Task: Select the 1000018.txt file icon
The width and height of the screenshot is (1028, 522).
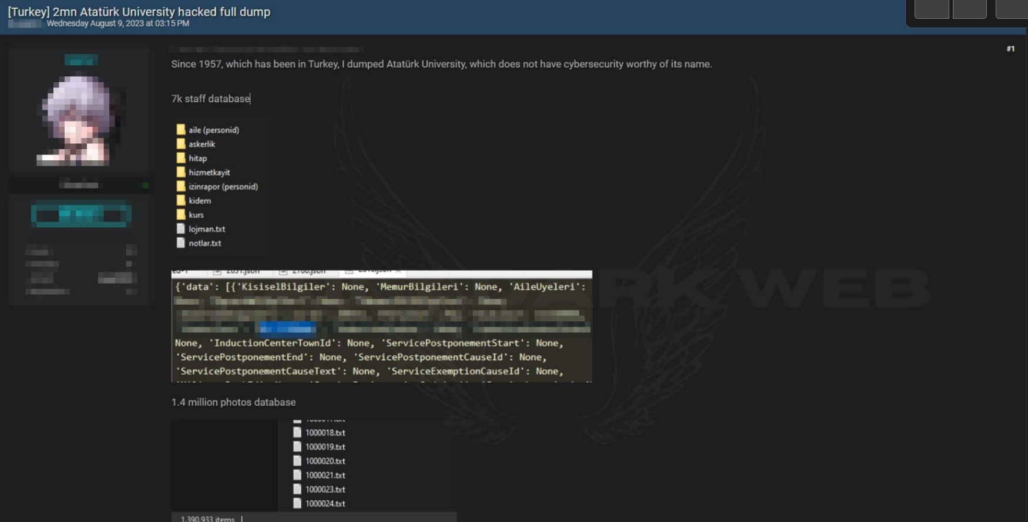Action: 297,432
